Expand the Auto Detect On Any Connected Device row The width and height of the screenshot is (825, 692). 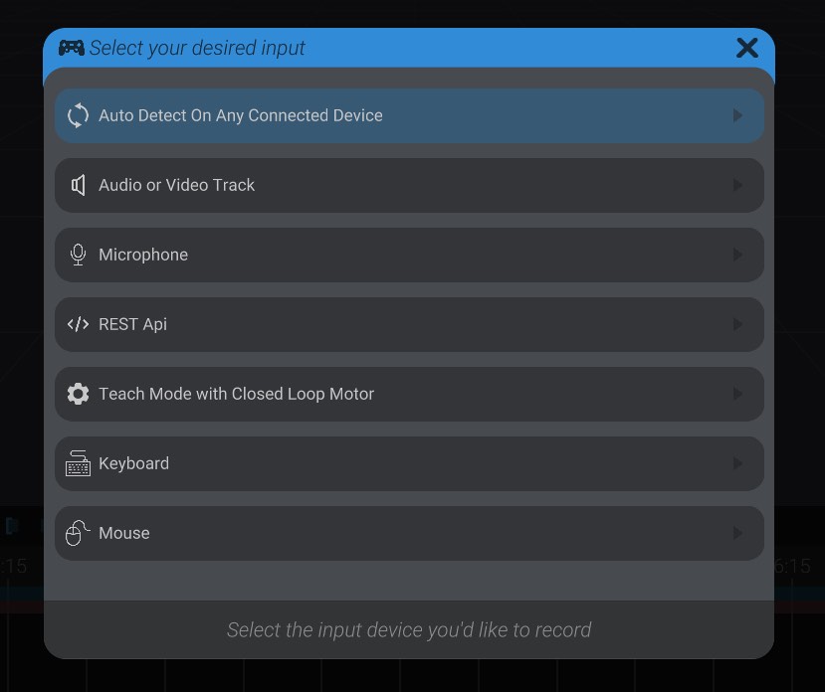737,114
